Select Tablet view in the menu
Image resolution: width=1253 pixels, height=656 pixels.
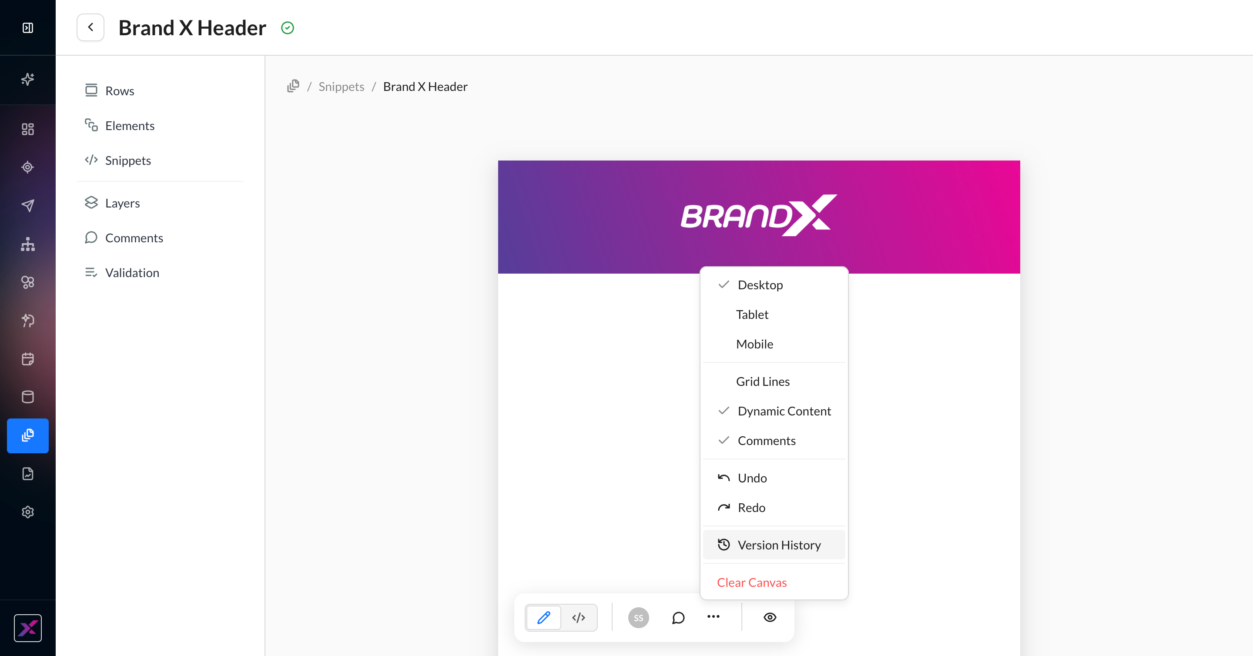point(774,314)
